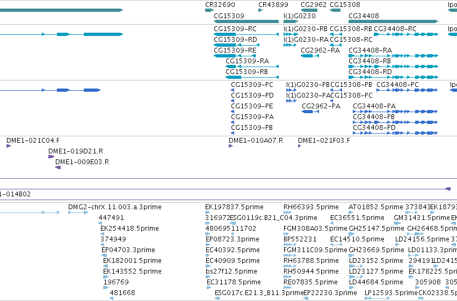Select EST AT01852.5prime
The height and width of the screenshot is (301, 457).
(351, 212)
